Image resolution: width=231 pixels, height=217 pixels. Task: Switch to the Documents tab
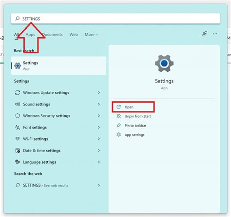click(52, 35)
